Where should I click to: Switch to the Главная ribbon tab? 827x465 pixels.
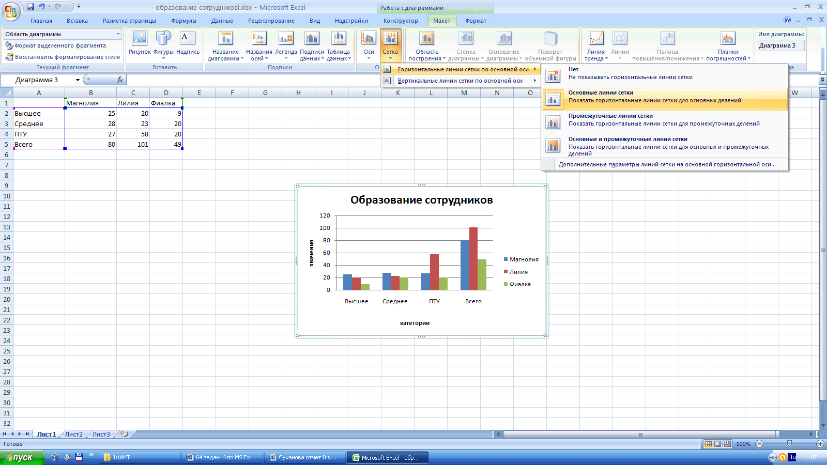pos(41,21)
